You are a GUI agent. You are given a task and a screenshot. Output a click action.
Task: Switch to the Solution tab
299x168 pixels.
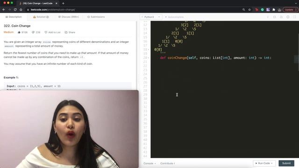pyautogui.click(x=41, y=17)
